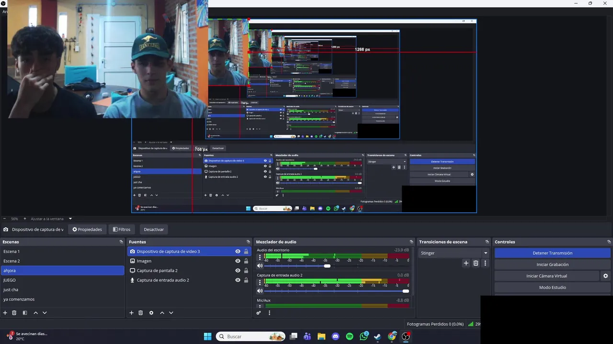Hide Captura de entrada audio 2 source
Screen dimensions: 613x344
(238, 280)
